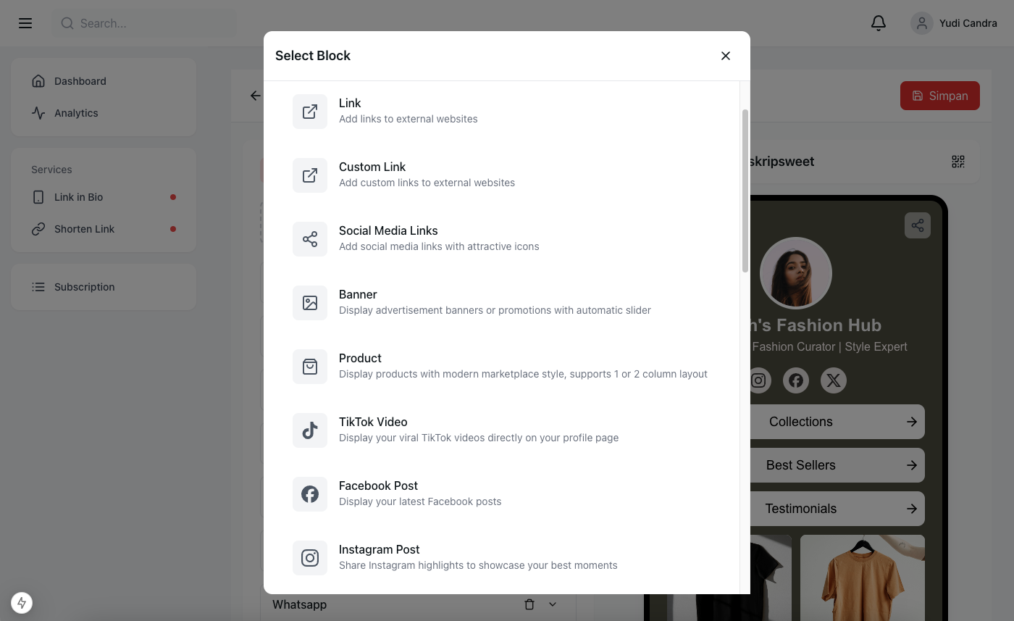Open the notifications bell
Image resolution: width=1014 pixels, height=621 pixels.
point(878,23)
